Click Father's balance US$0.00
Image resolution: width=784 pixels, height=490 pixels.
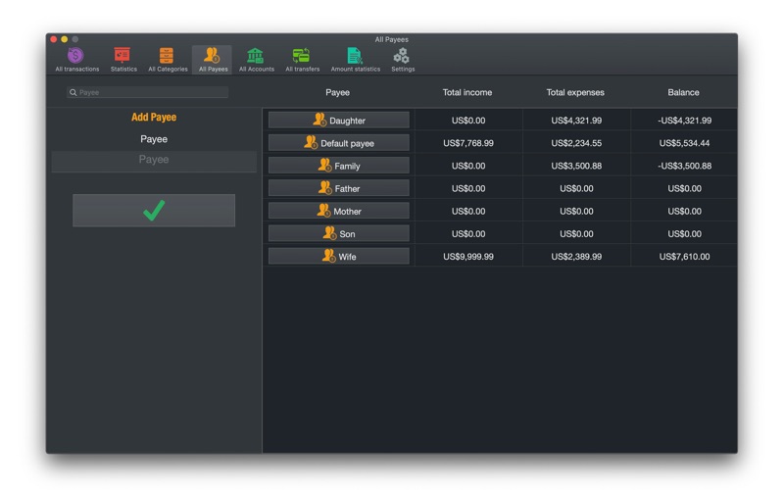pyautogui.click(x=684, y=188)
